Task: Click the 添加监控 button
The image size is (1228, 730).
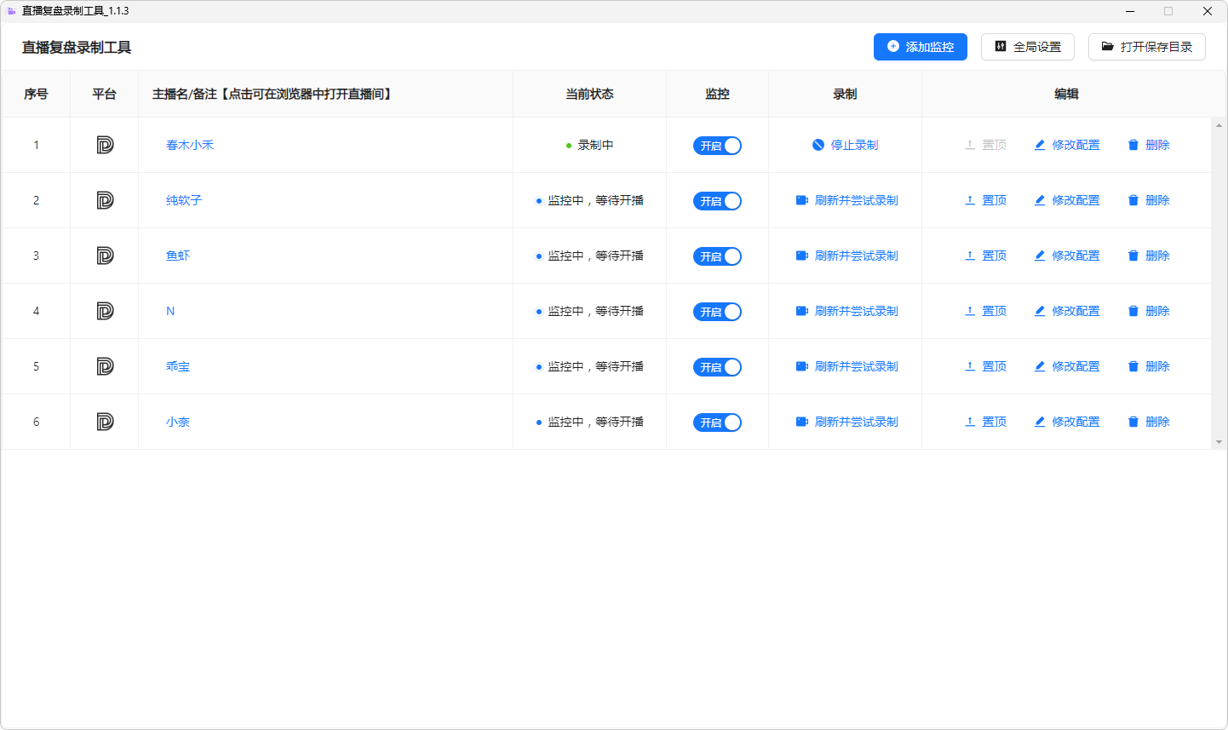Action: click(920, 47)
